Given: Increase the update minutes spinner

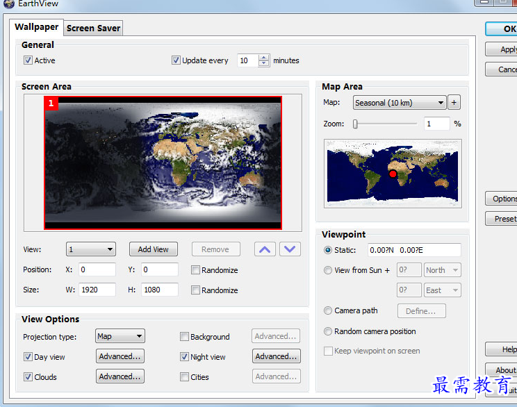Looking at the screenshot, I should click(263, 58).
